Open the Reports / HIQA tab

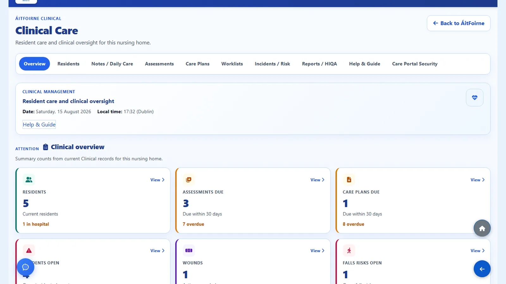coord(319,64)
